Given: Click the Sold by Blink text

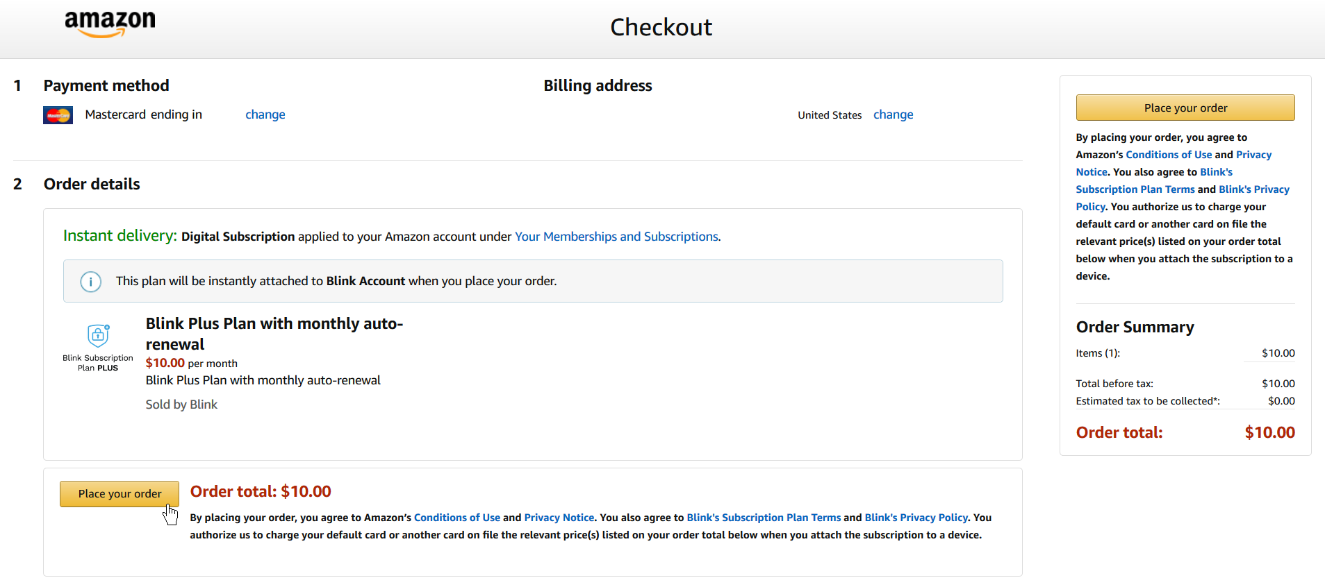Looking at the screenshot, I should [x=181, y=405].
